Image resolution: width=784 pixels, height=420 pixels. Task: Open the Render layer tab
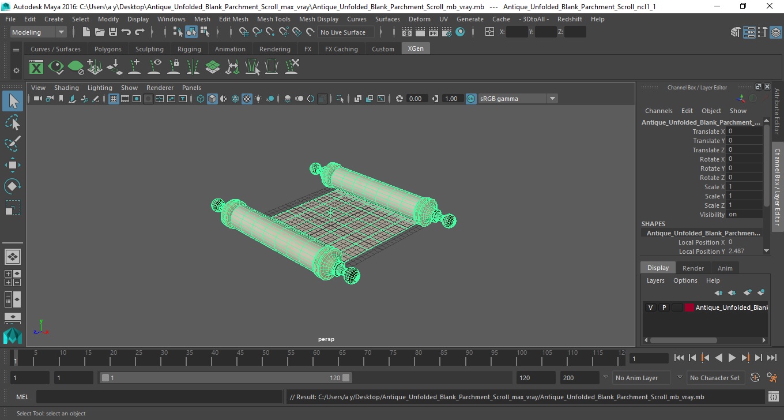(x=693, y=268)
